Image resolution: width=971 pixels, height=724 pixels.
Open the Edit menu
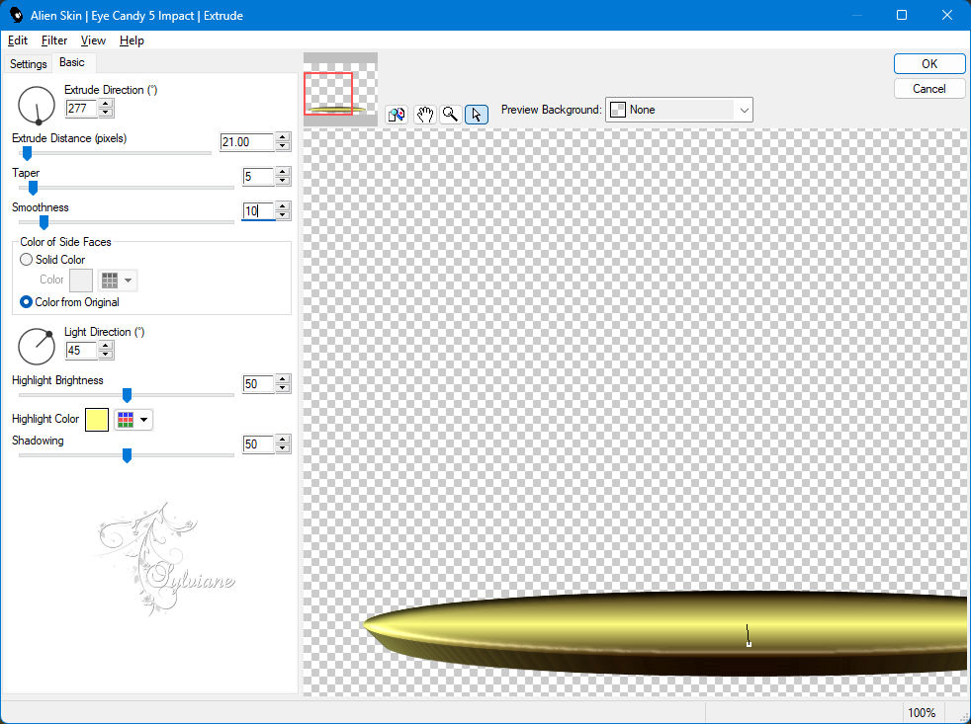tap(18, 40)
